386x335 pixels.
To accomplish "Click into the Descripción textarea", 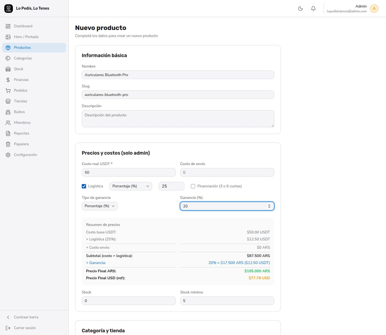I will click(178, 119).
